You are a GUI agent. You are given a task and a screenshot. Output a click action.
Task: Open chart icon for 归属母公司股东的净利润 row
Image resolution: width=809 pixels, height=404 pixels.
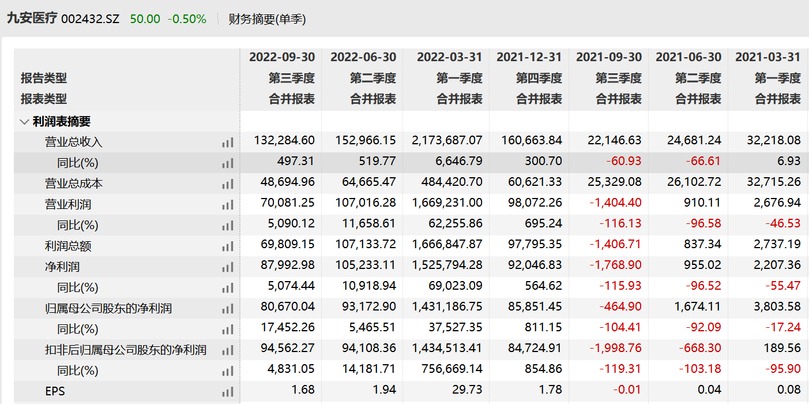(228, 309)
